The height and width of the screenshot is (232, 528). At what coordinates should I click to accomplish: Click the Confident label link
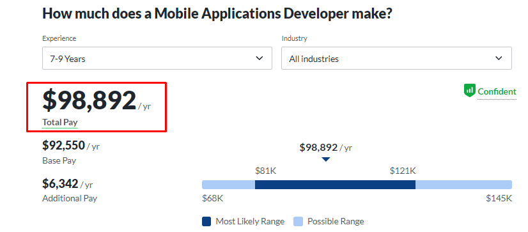497,91
